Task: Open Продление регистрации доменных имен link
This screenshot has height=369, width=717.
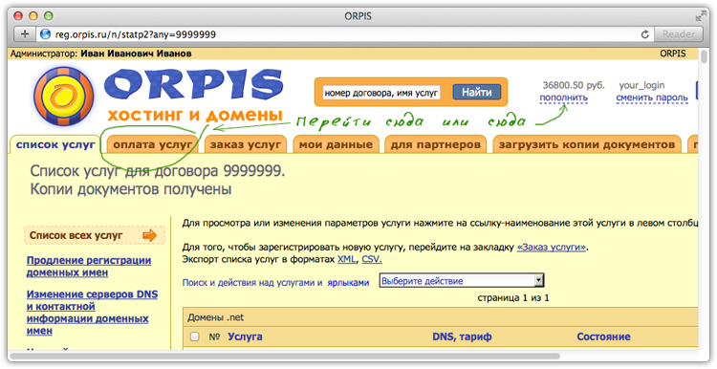Action: click(x=89, y=266)
